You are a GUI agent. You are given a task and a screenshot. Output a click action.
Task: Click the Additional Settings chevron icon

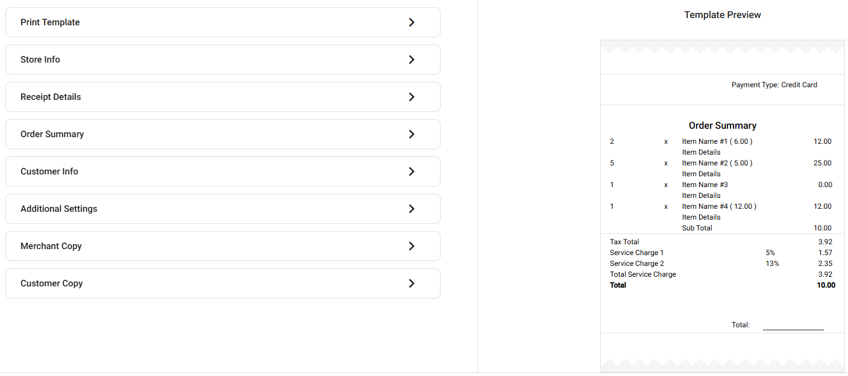412,209
